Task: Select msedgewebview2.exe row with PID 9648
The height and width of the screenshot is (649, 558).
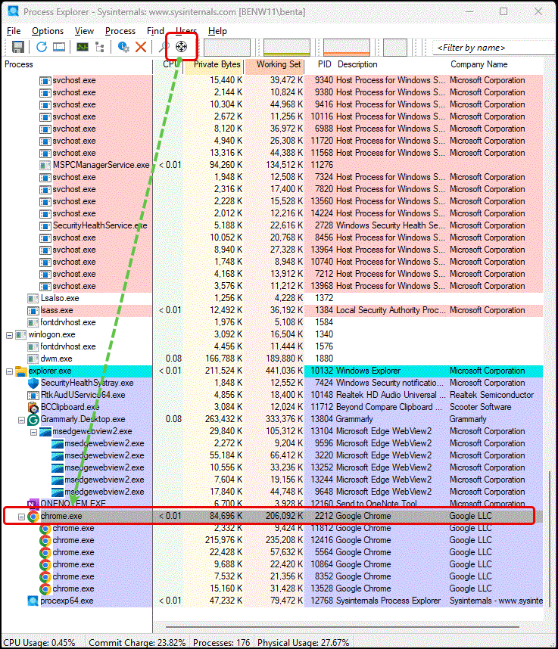Action: tap(273, 492)
